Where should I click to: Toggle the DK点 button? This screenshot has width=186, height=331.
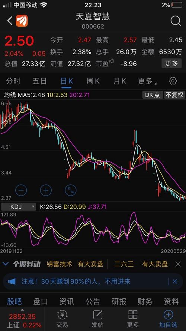tap(153, 95)
